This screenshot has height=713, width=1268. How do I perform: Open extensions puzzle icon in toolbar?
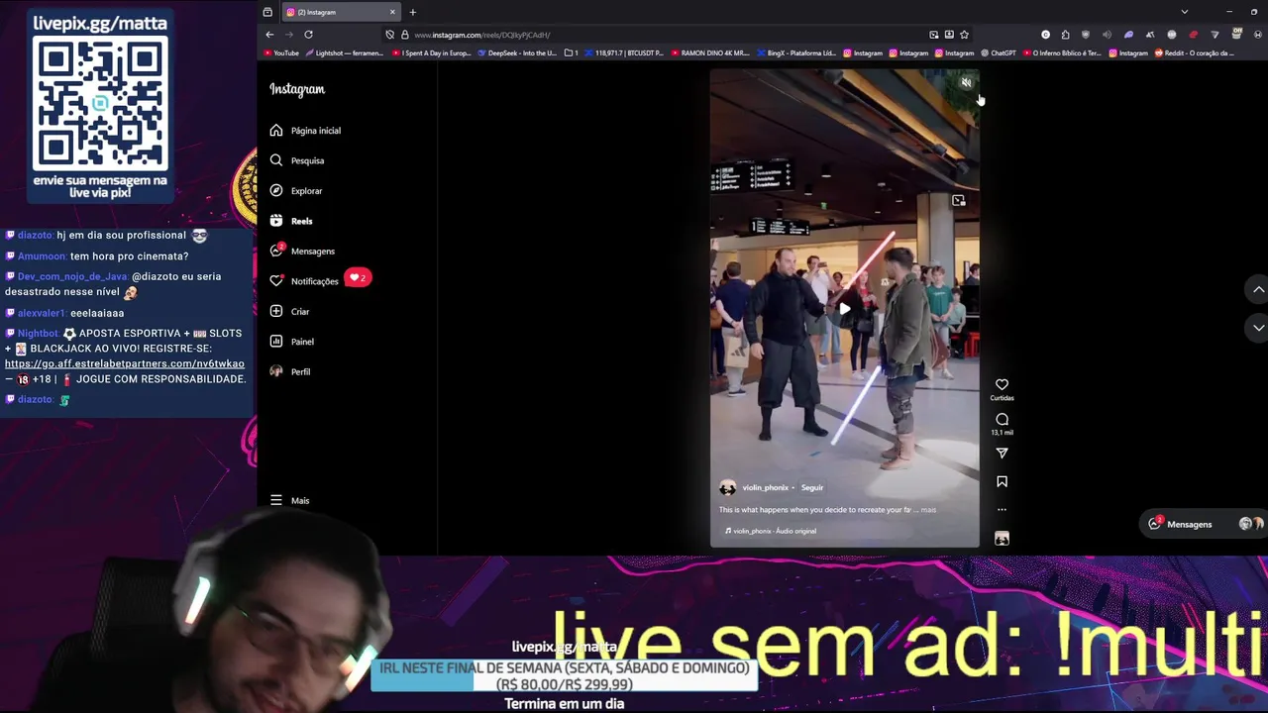point(1065,35)
